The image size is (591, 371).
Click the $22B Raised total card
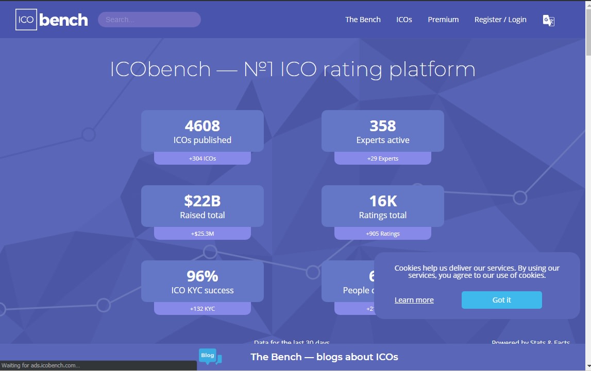click(x=202, y=206)
